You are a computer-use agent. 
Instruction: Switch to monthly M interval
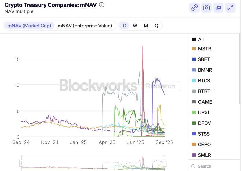[146, 26]
